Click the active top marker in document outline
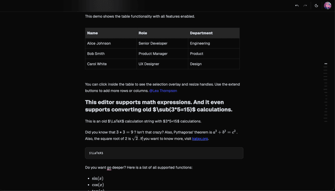Image resolution: width=335 pixels, height=191 pixels. coord(326,64)
